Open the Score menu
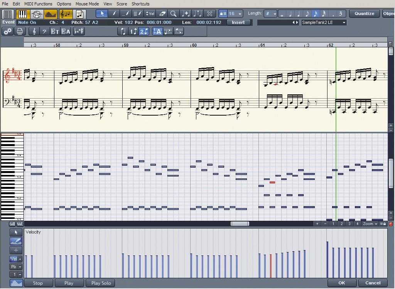This screenshot has width=395, height=289. [x=122, y=4]
